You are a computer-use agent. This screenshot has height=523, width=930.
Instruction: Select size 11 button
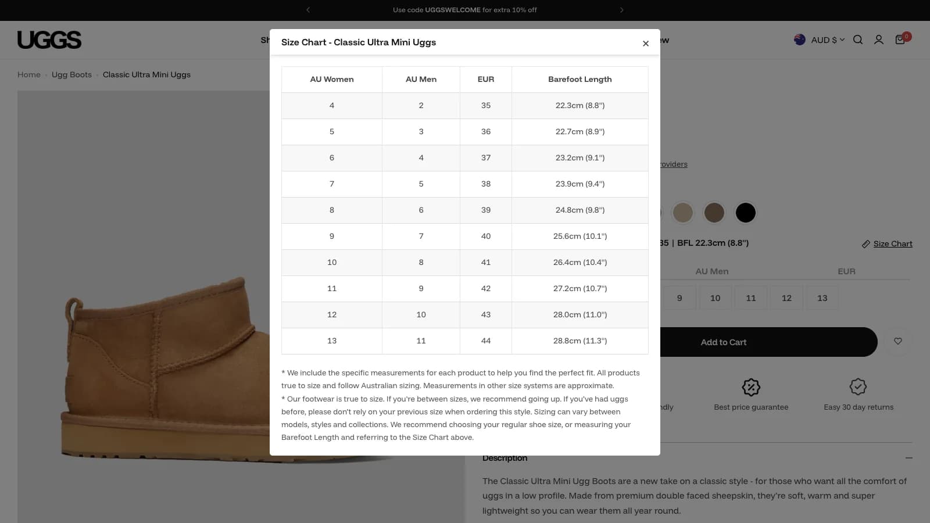click(x=751, y=298)
